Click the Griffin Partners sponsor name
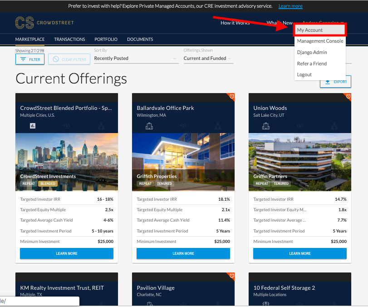The width and height of the screenshot is (368, 307). pyautogui.click(x=270, y=176)
